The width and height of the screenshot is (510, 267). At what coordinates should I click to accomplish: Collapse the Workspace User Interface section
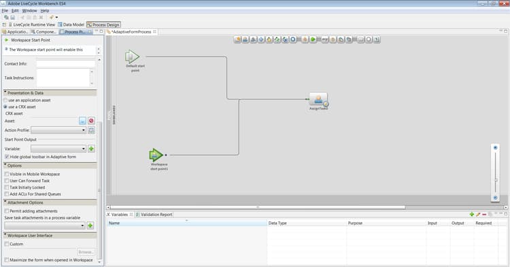[x=5, y=235]
